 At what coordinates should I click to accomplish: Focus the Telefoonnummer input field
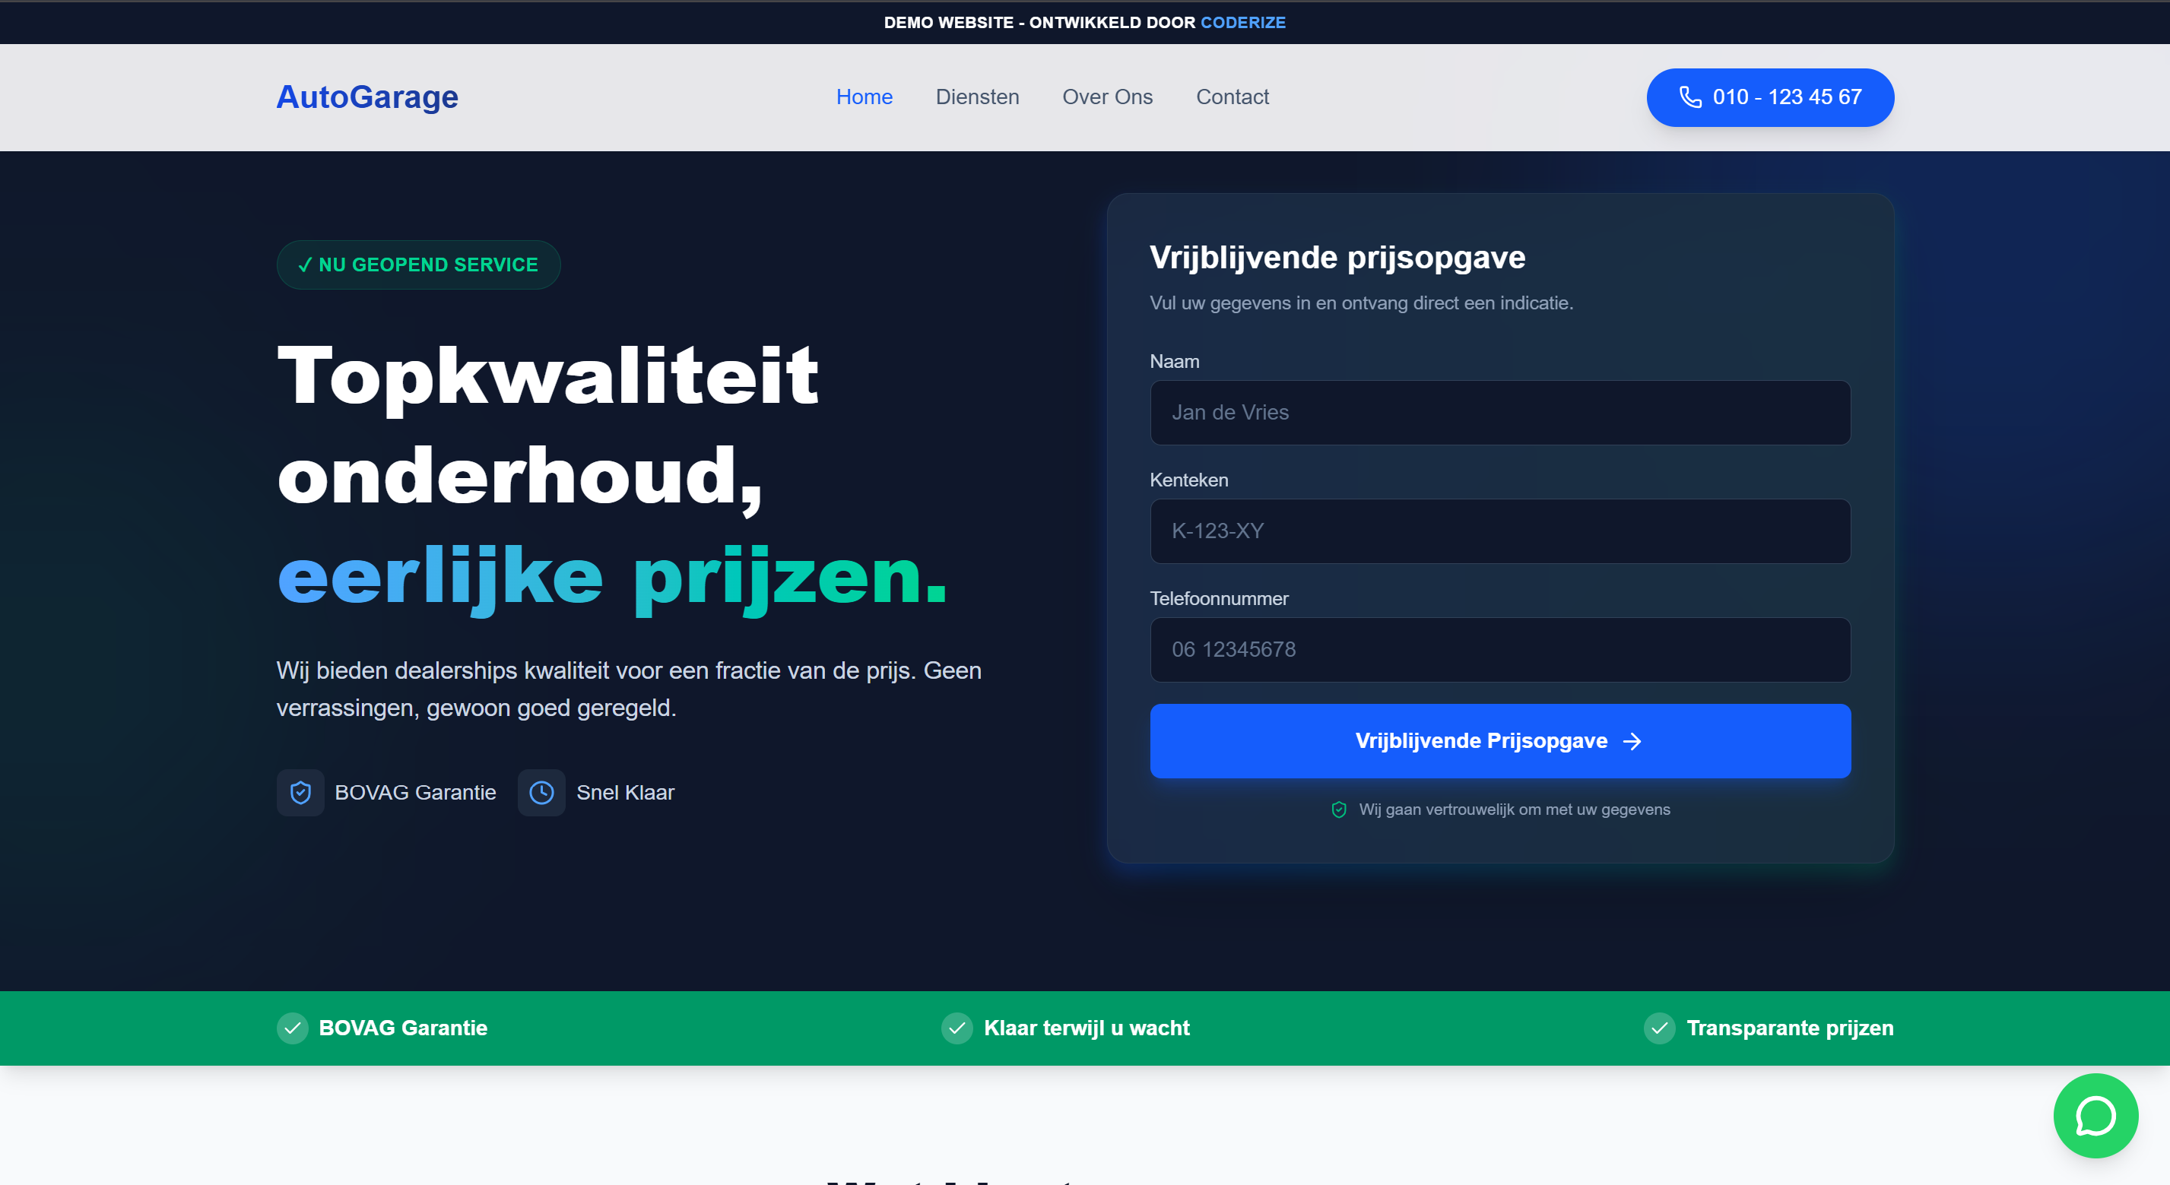[x=1499, y=649]
